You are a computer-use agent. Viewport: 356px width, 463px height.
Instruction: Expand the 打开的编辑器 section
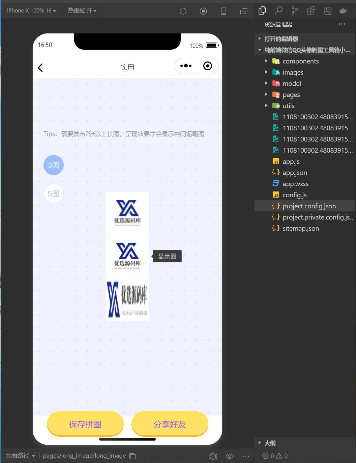click(x=305, y=39)
